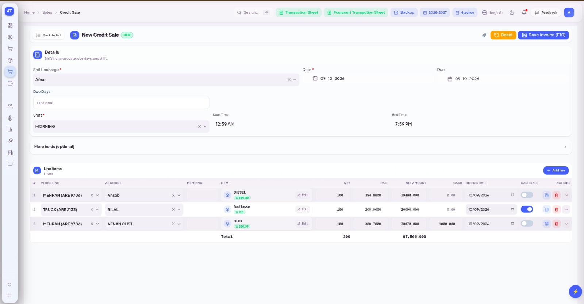The image size is (584, 304).
Task: Click the database icon on HOB row
Action: click(546, 224)
